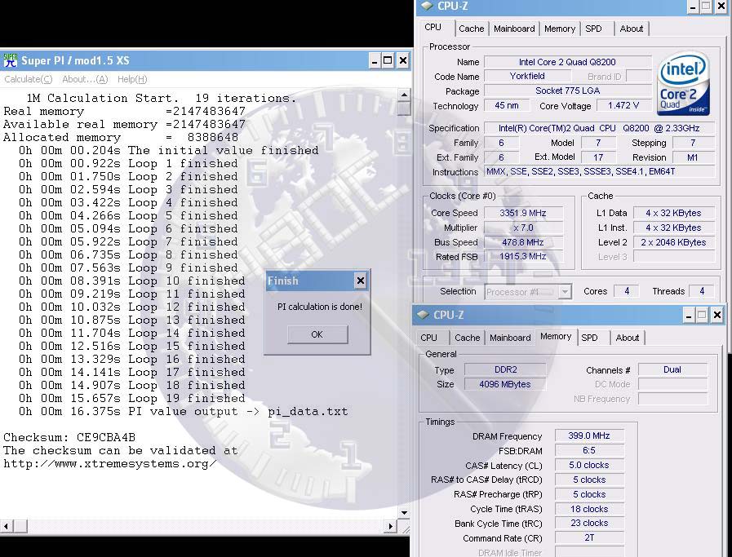Switch to Memory tab in top CPU-Z
Image resolution: width=732 pixels, height=557 pixels.
[x=559, y=29]
